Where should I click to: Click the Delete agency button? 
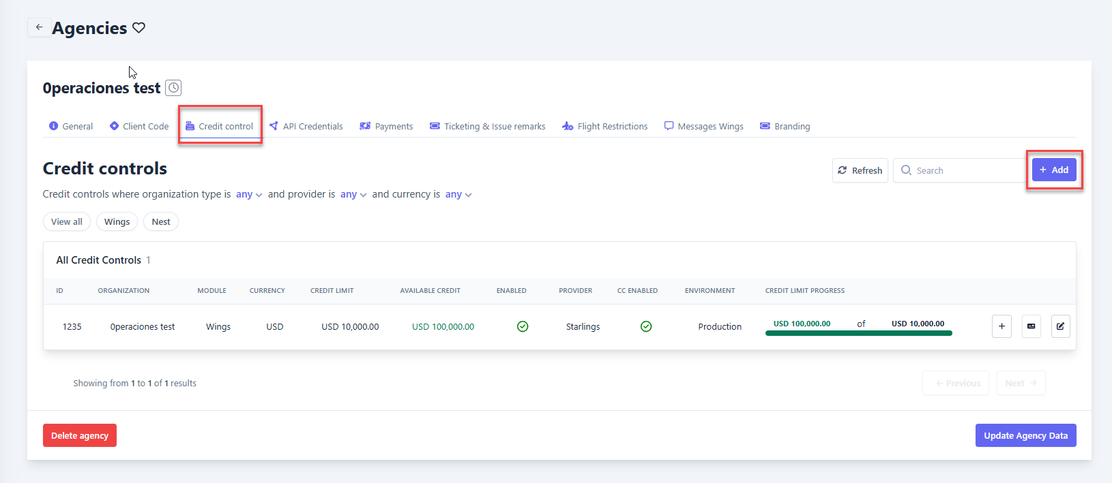pyautogui.click(x=80, y=435)
